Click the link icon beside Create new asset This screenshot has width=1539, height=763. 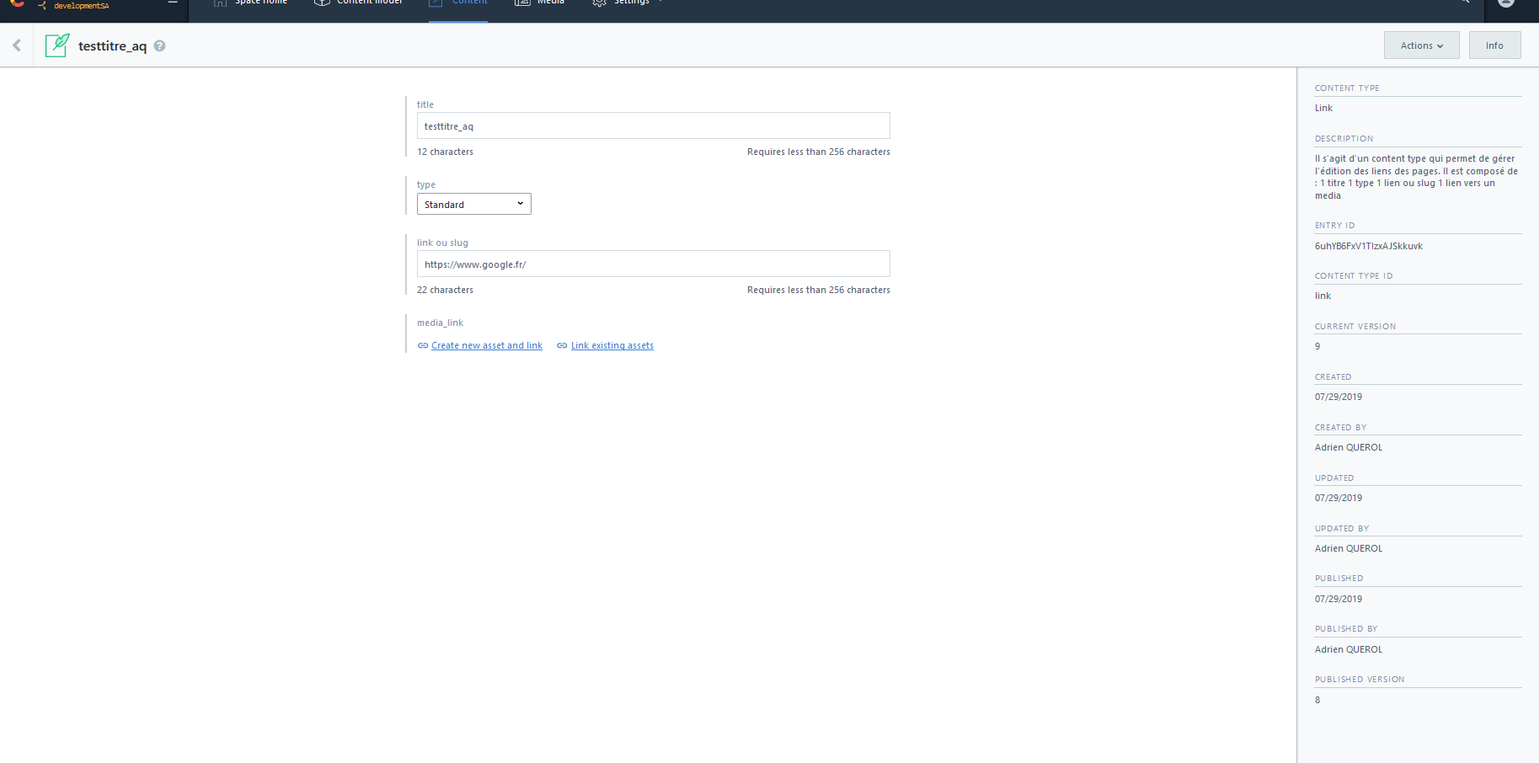click(x=422, y=345)
